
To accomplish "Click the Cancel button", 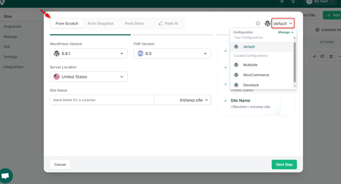I will coord(60,164).
